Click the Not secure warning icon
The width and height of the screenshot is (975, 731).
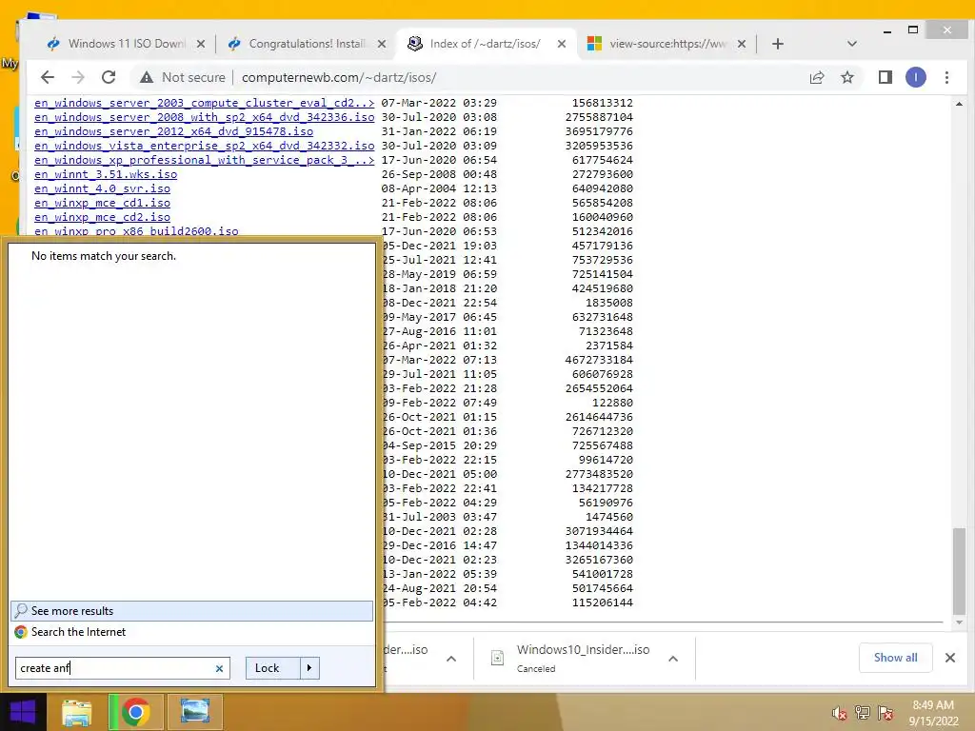[146, 77]
